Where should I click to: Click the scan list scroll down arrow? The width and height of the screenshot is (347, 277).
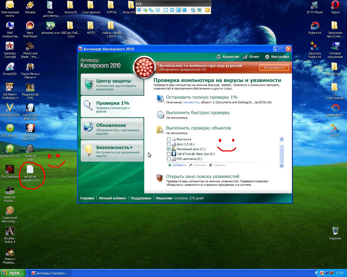[x=281, y=166]
